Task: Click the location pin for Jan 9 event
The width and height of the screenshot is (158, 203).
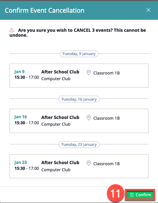Action: pyautogui.click(x=89, y=72)
